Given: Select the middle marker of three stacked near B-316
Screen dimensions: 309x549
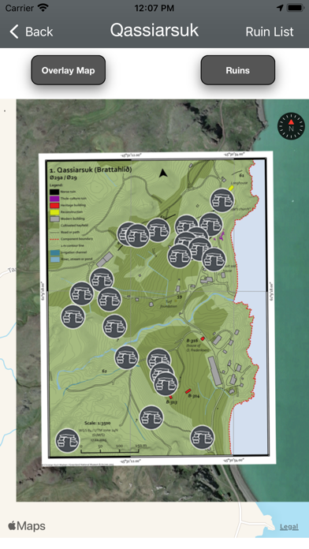Looking at the screenshot, I should pyautogui.click(x=162, y=373).
